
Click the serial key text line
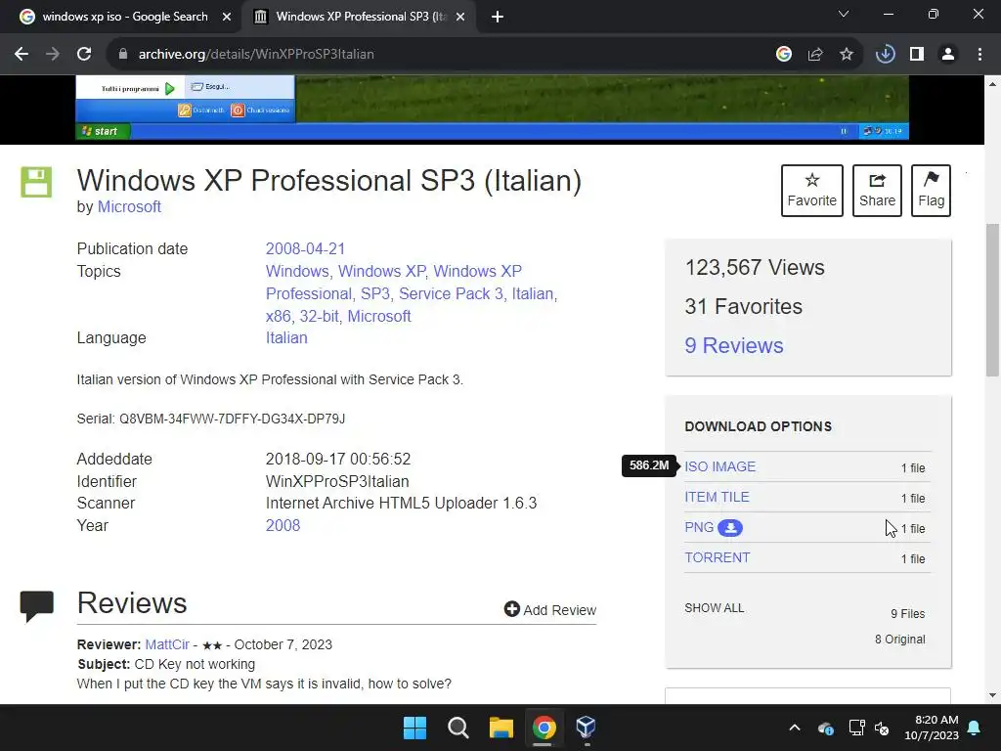(x=211, y=419)
